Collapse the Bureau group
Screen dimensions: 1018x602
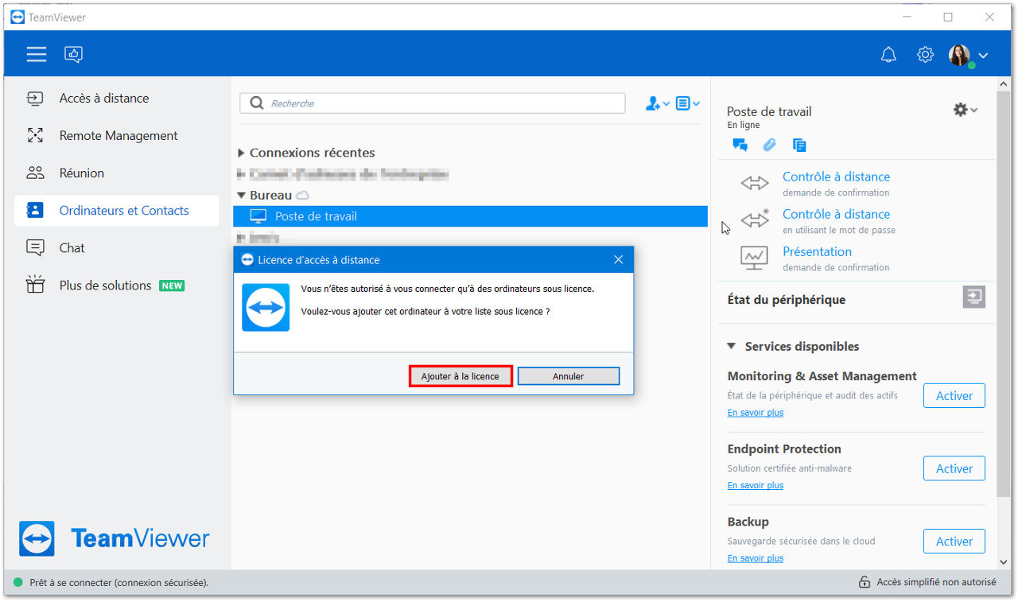pos(242,195)
